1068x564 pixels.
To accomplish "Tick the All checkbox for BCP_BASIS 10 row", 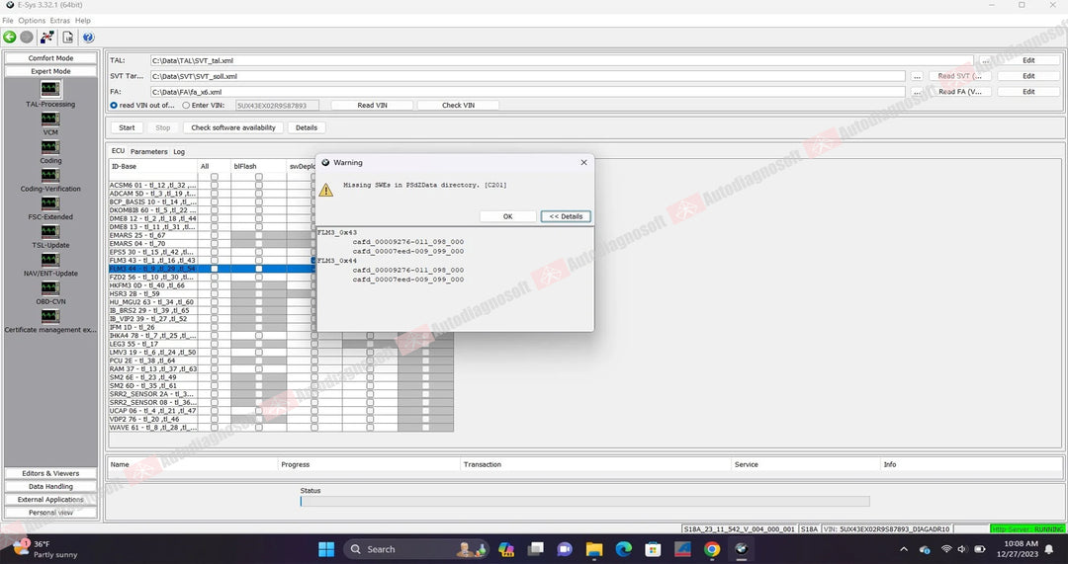I will pyautogui.click(x=215, y=201).
